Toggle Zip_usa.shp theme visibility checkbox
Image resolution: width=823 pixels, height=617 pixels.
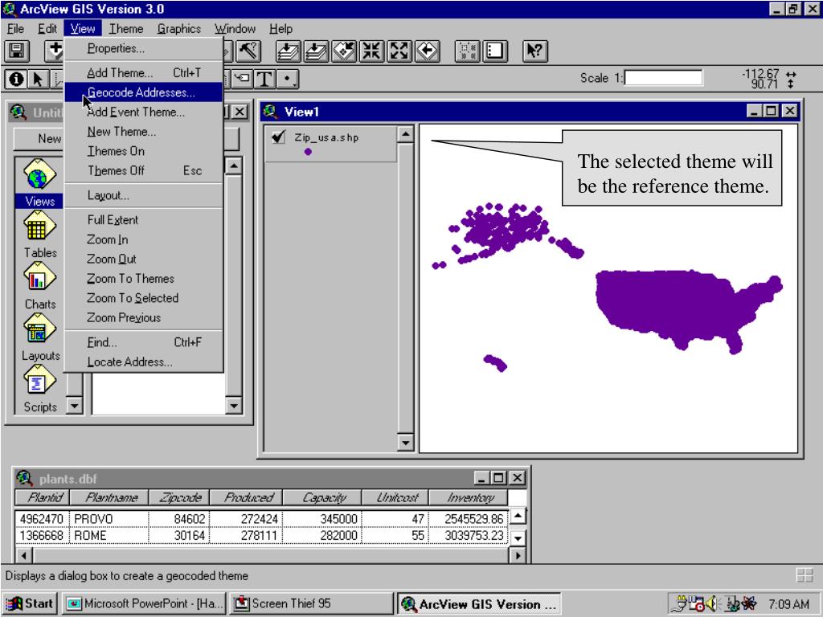278,137
